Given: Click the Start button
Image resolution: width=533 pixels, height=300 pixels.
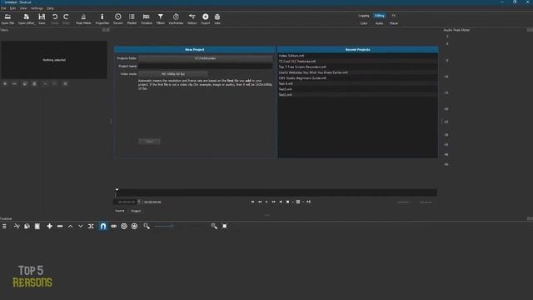Looking at the screenshot, I should tap(149, 142).
